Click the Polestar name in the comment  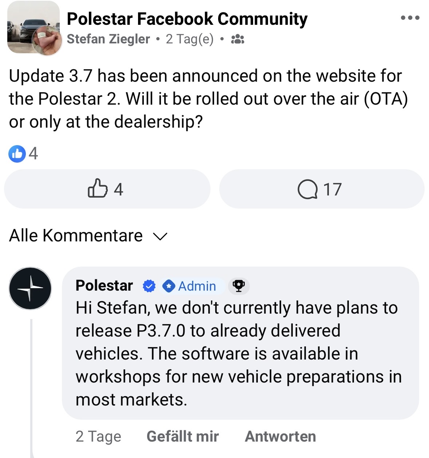coord(104,286)
